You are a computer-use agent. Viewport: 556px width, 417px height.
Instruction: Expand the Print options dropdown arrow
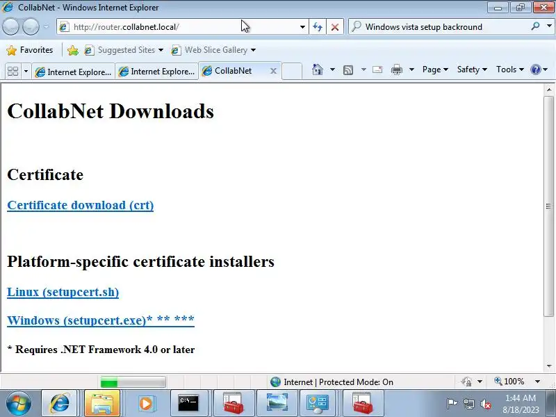point(411,69)
